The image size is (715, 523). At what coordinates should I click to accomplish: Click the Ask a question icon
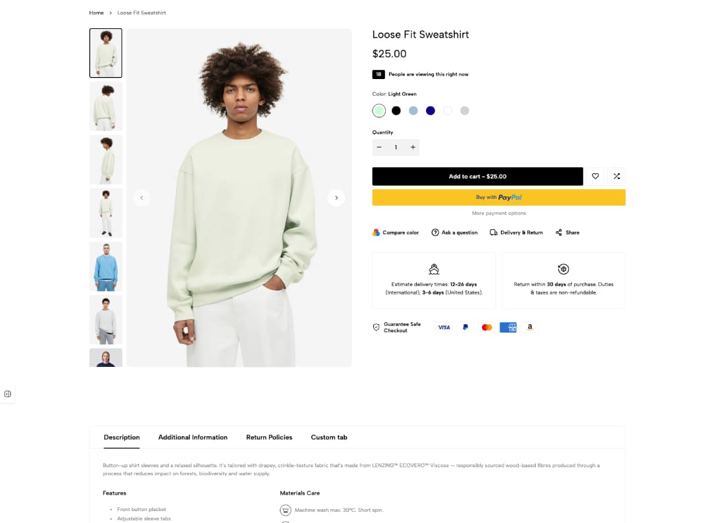tap(435, 233)
